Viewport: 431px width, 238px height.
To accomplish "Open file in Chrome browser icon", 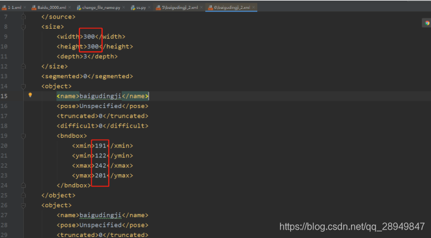I will 427,23.
